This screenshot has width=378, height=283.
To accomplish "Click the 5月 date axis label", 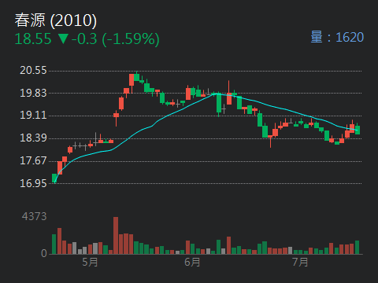I will pyautogui.click(x=90, y=262).
